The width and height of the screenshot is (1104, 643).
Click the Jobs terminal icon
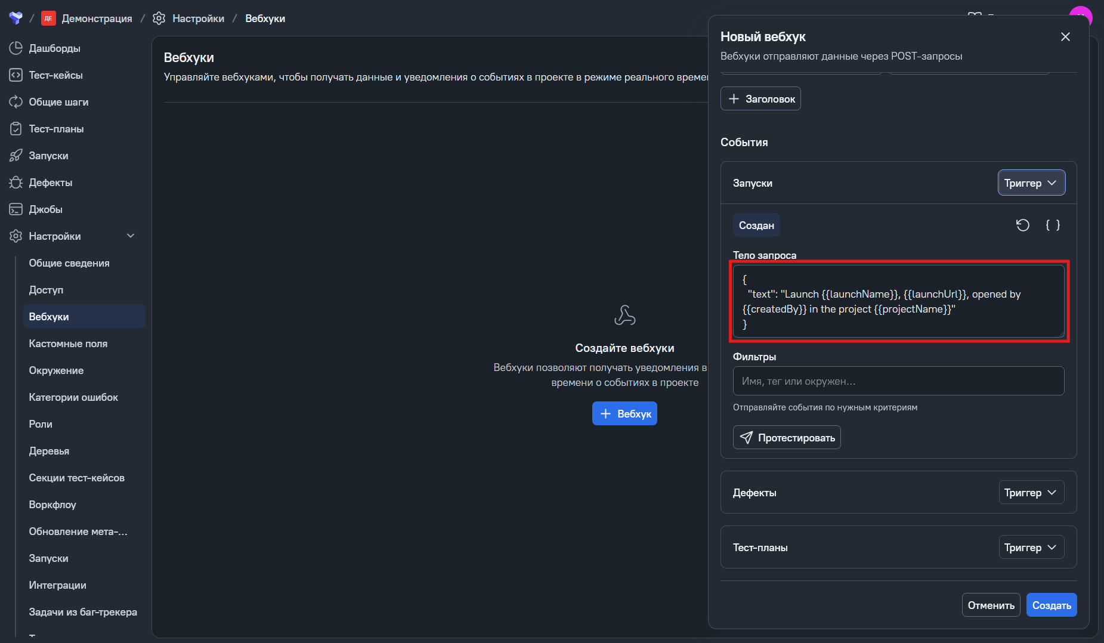pyautogui.click(x=16, y=209)
